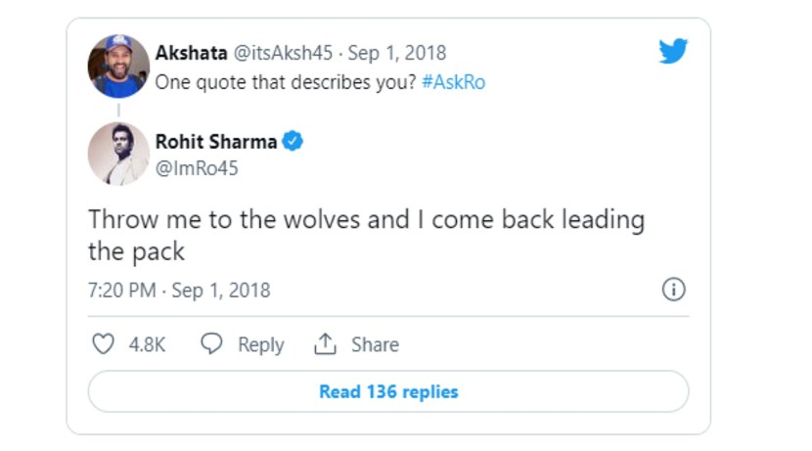
Task: Click the Akshata display name
Action: 191,53
